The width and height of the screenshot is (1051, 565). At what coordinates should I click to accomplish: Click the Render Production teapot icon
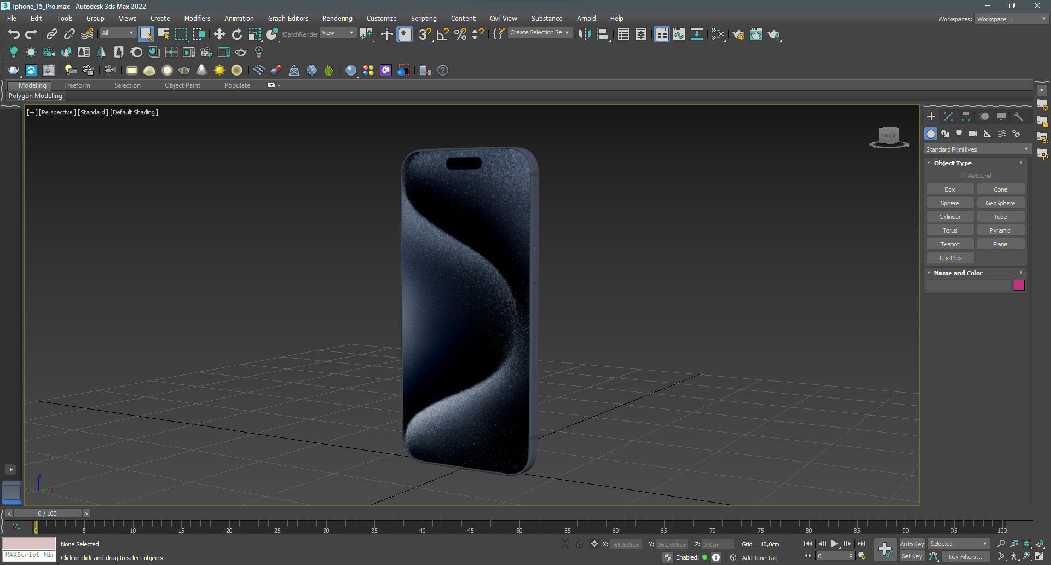click(773, 34)
